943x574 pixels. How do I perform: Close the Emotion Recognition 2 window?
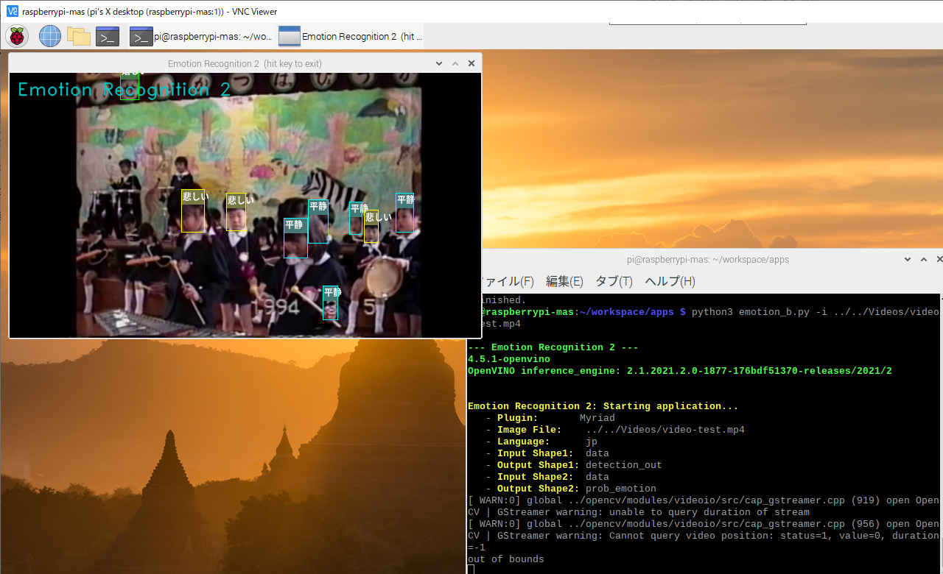click(471, 63)
